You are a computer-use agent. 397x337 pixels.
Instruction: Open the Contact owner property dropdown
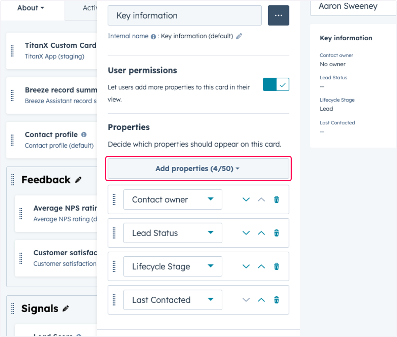coord(173,199)
